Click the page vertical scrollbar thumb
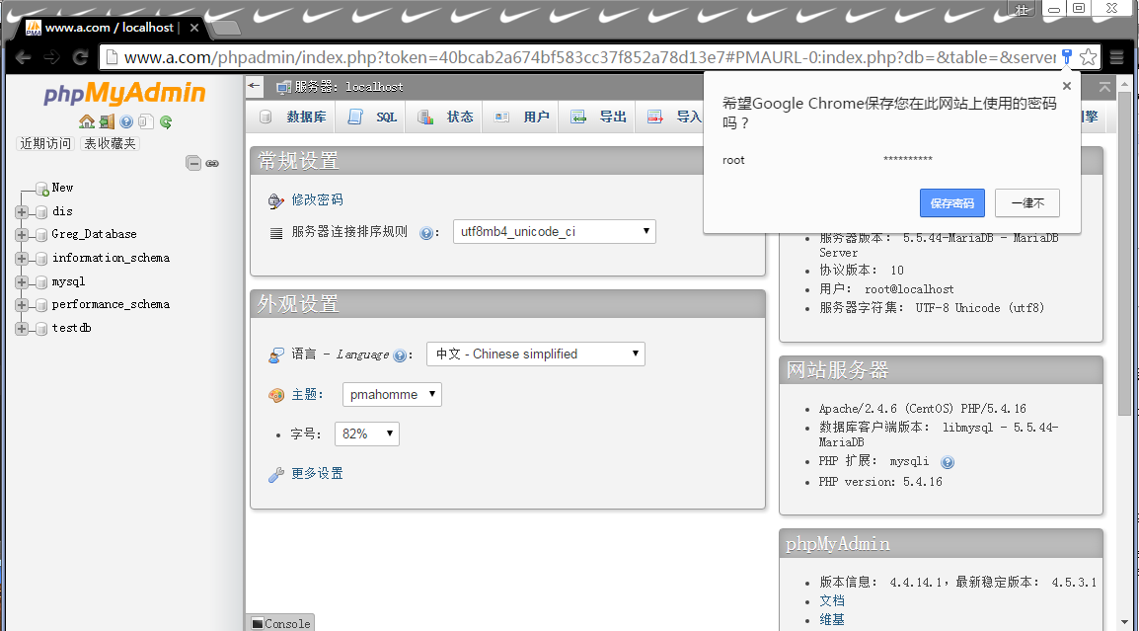Viewport: 1139px width, 631px height. coord(1124,255)
